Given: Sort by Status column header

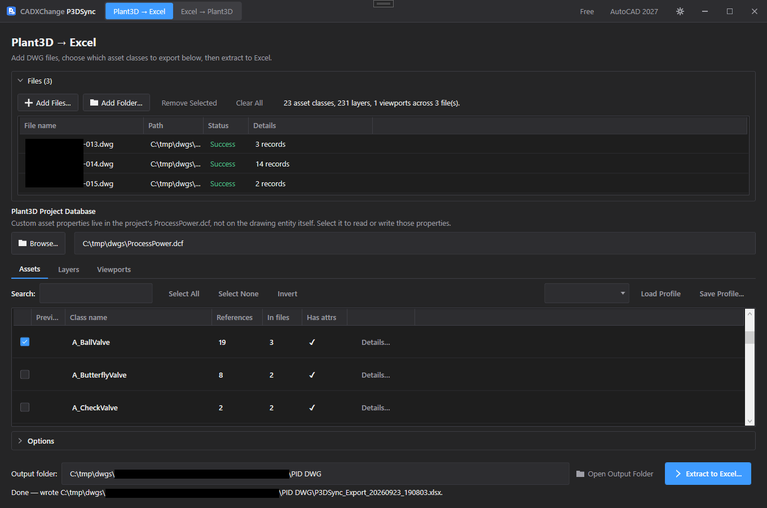Looking at the screenshot, I should pos(226,125).
